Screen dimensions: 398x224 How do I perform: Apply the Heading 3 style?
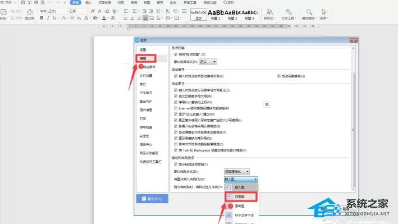[249, 15]
